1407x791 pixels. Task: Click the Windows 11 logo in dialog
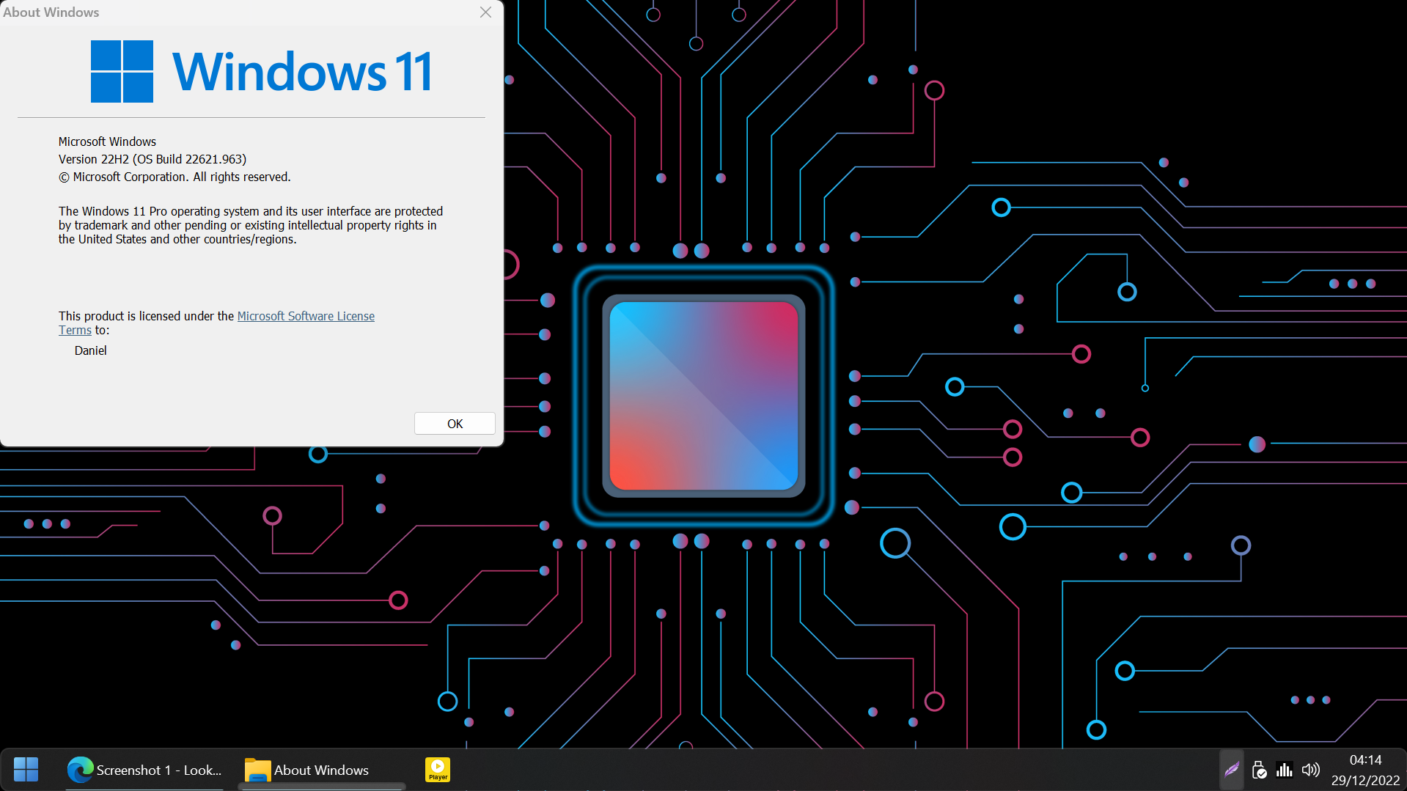coord(262,71)
